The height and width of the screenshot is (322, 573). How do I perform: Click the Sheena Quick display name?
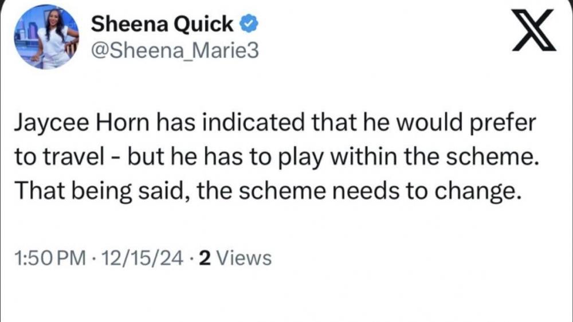point(162,24)
